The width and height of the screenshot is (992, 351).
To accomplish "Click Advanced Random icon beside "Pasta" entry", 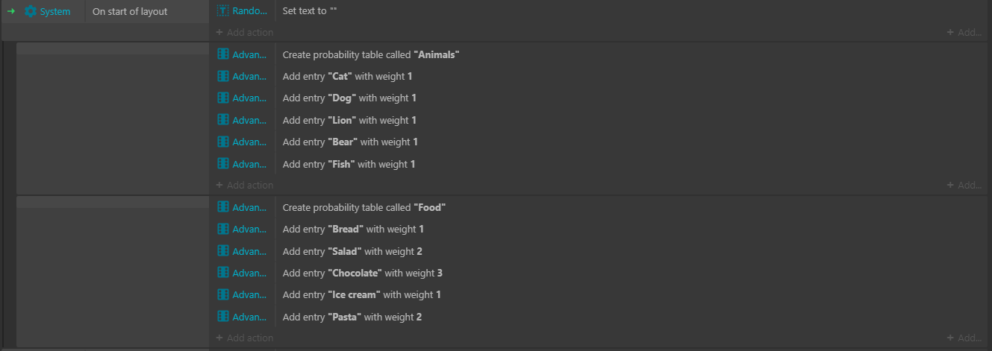I will point(222,317).
